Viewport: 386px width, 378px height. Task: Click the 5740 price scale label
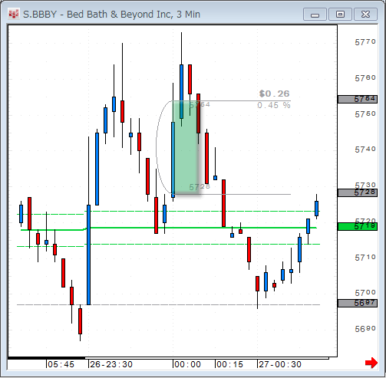click(365, 150)
